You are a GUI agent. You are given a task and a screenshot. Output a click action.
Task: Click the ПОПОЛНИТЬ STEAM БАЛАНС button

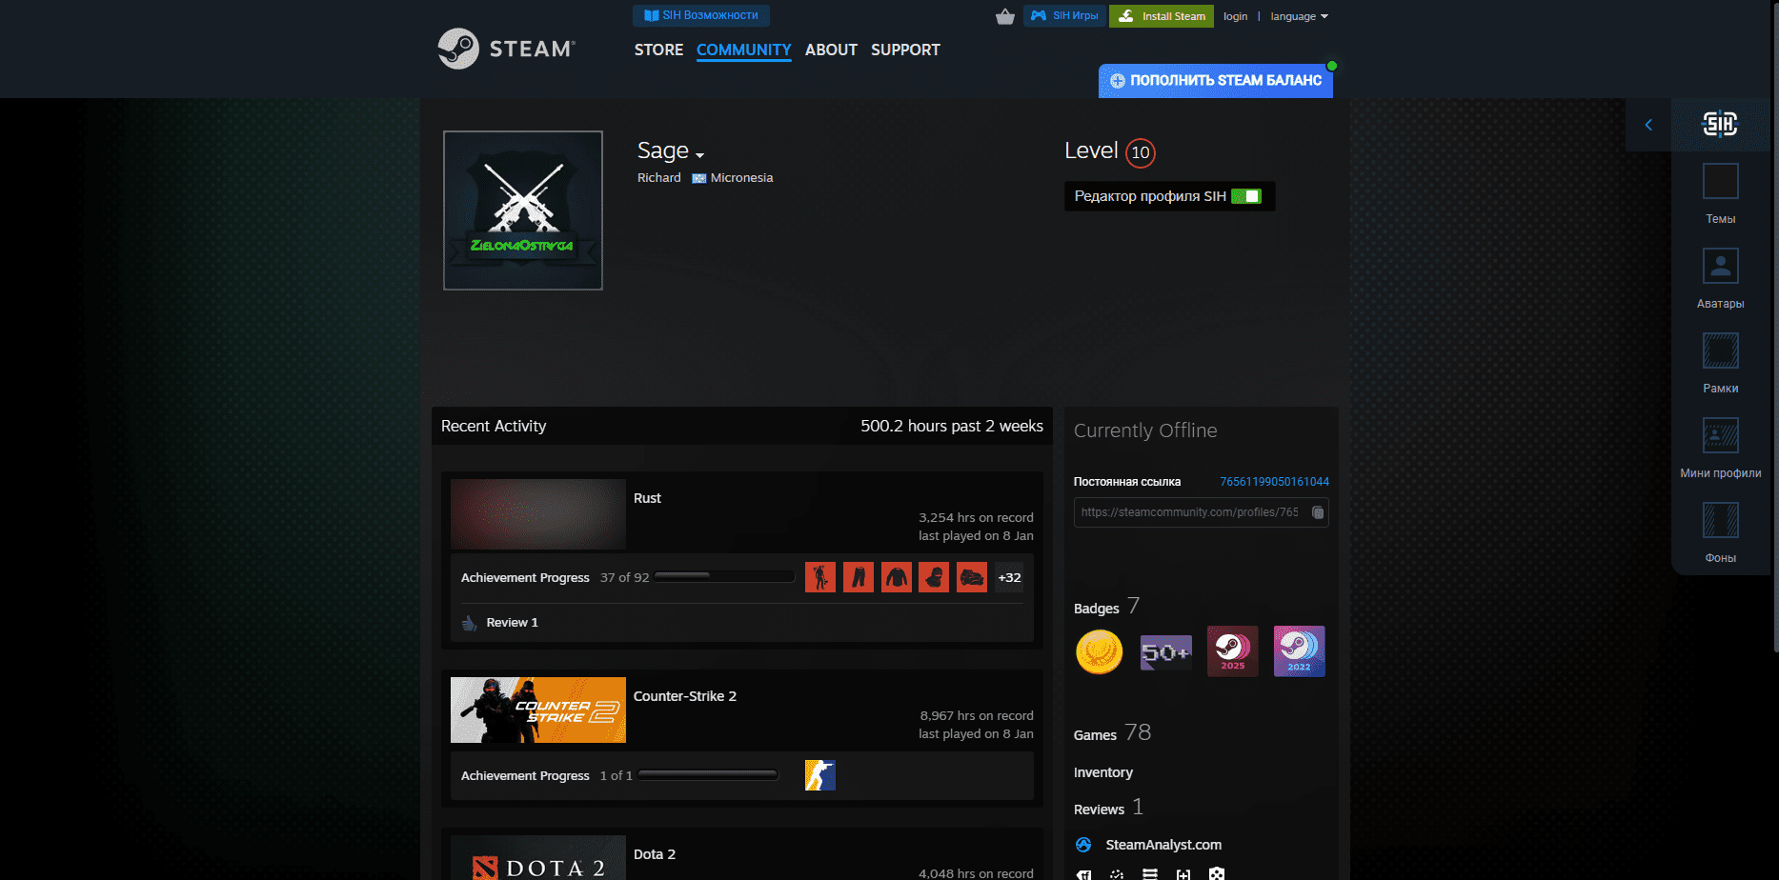[x=1217, y=81]
